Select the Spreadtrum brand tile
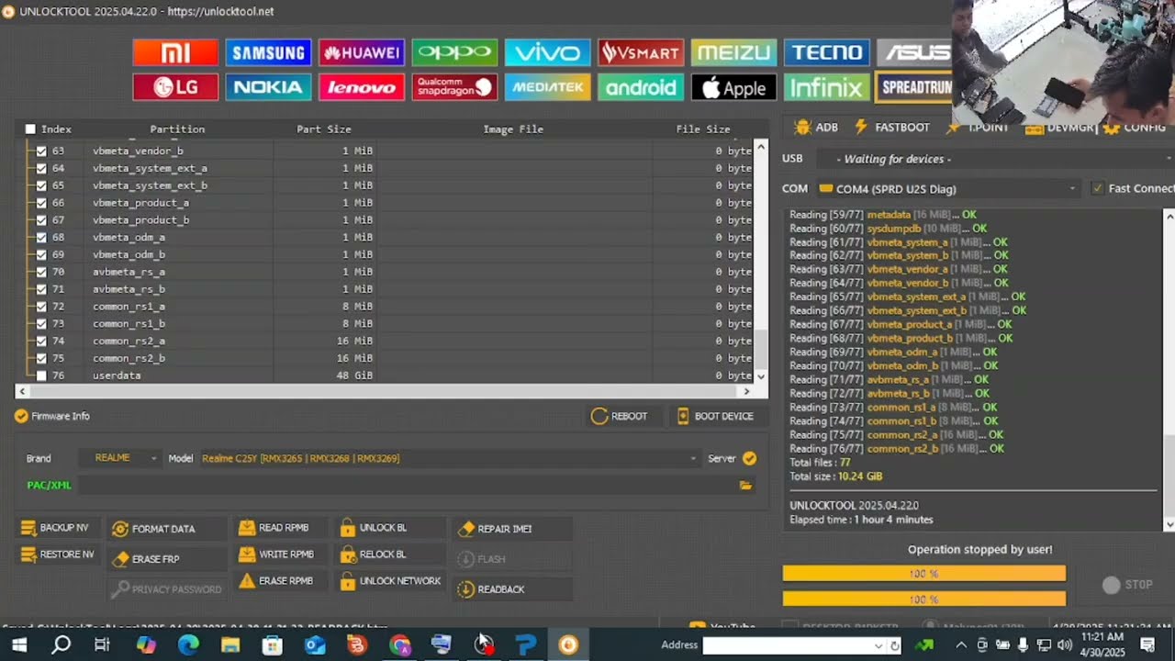1175x661 pixels. coord(914,87)
